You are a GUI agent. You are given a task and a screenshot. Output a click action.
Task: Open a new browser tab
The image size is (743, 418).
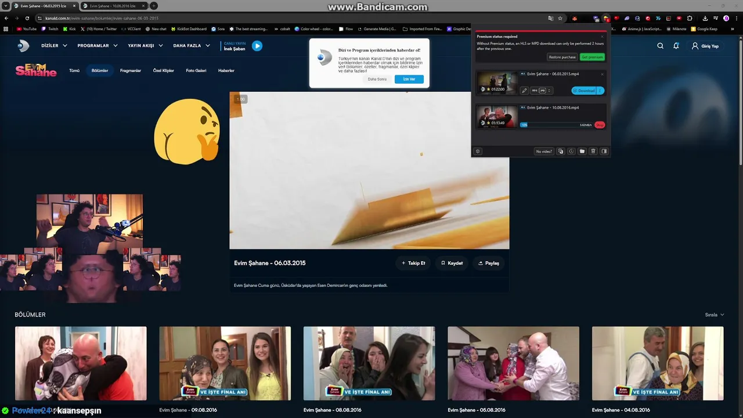154,6
